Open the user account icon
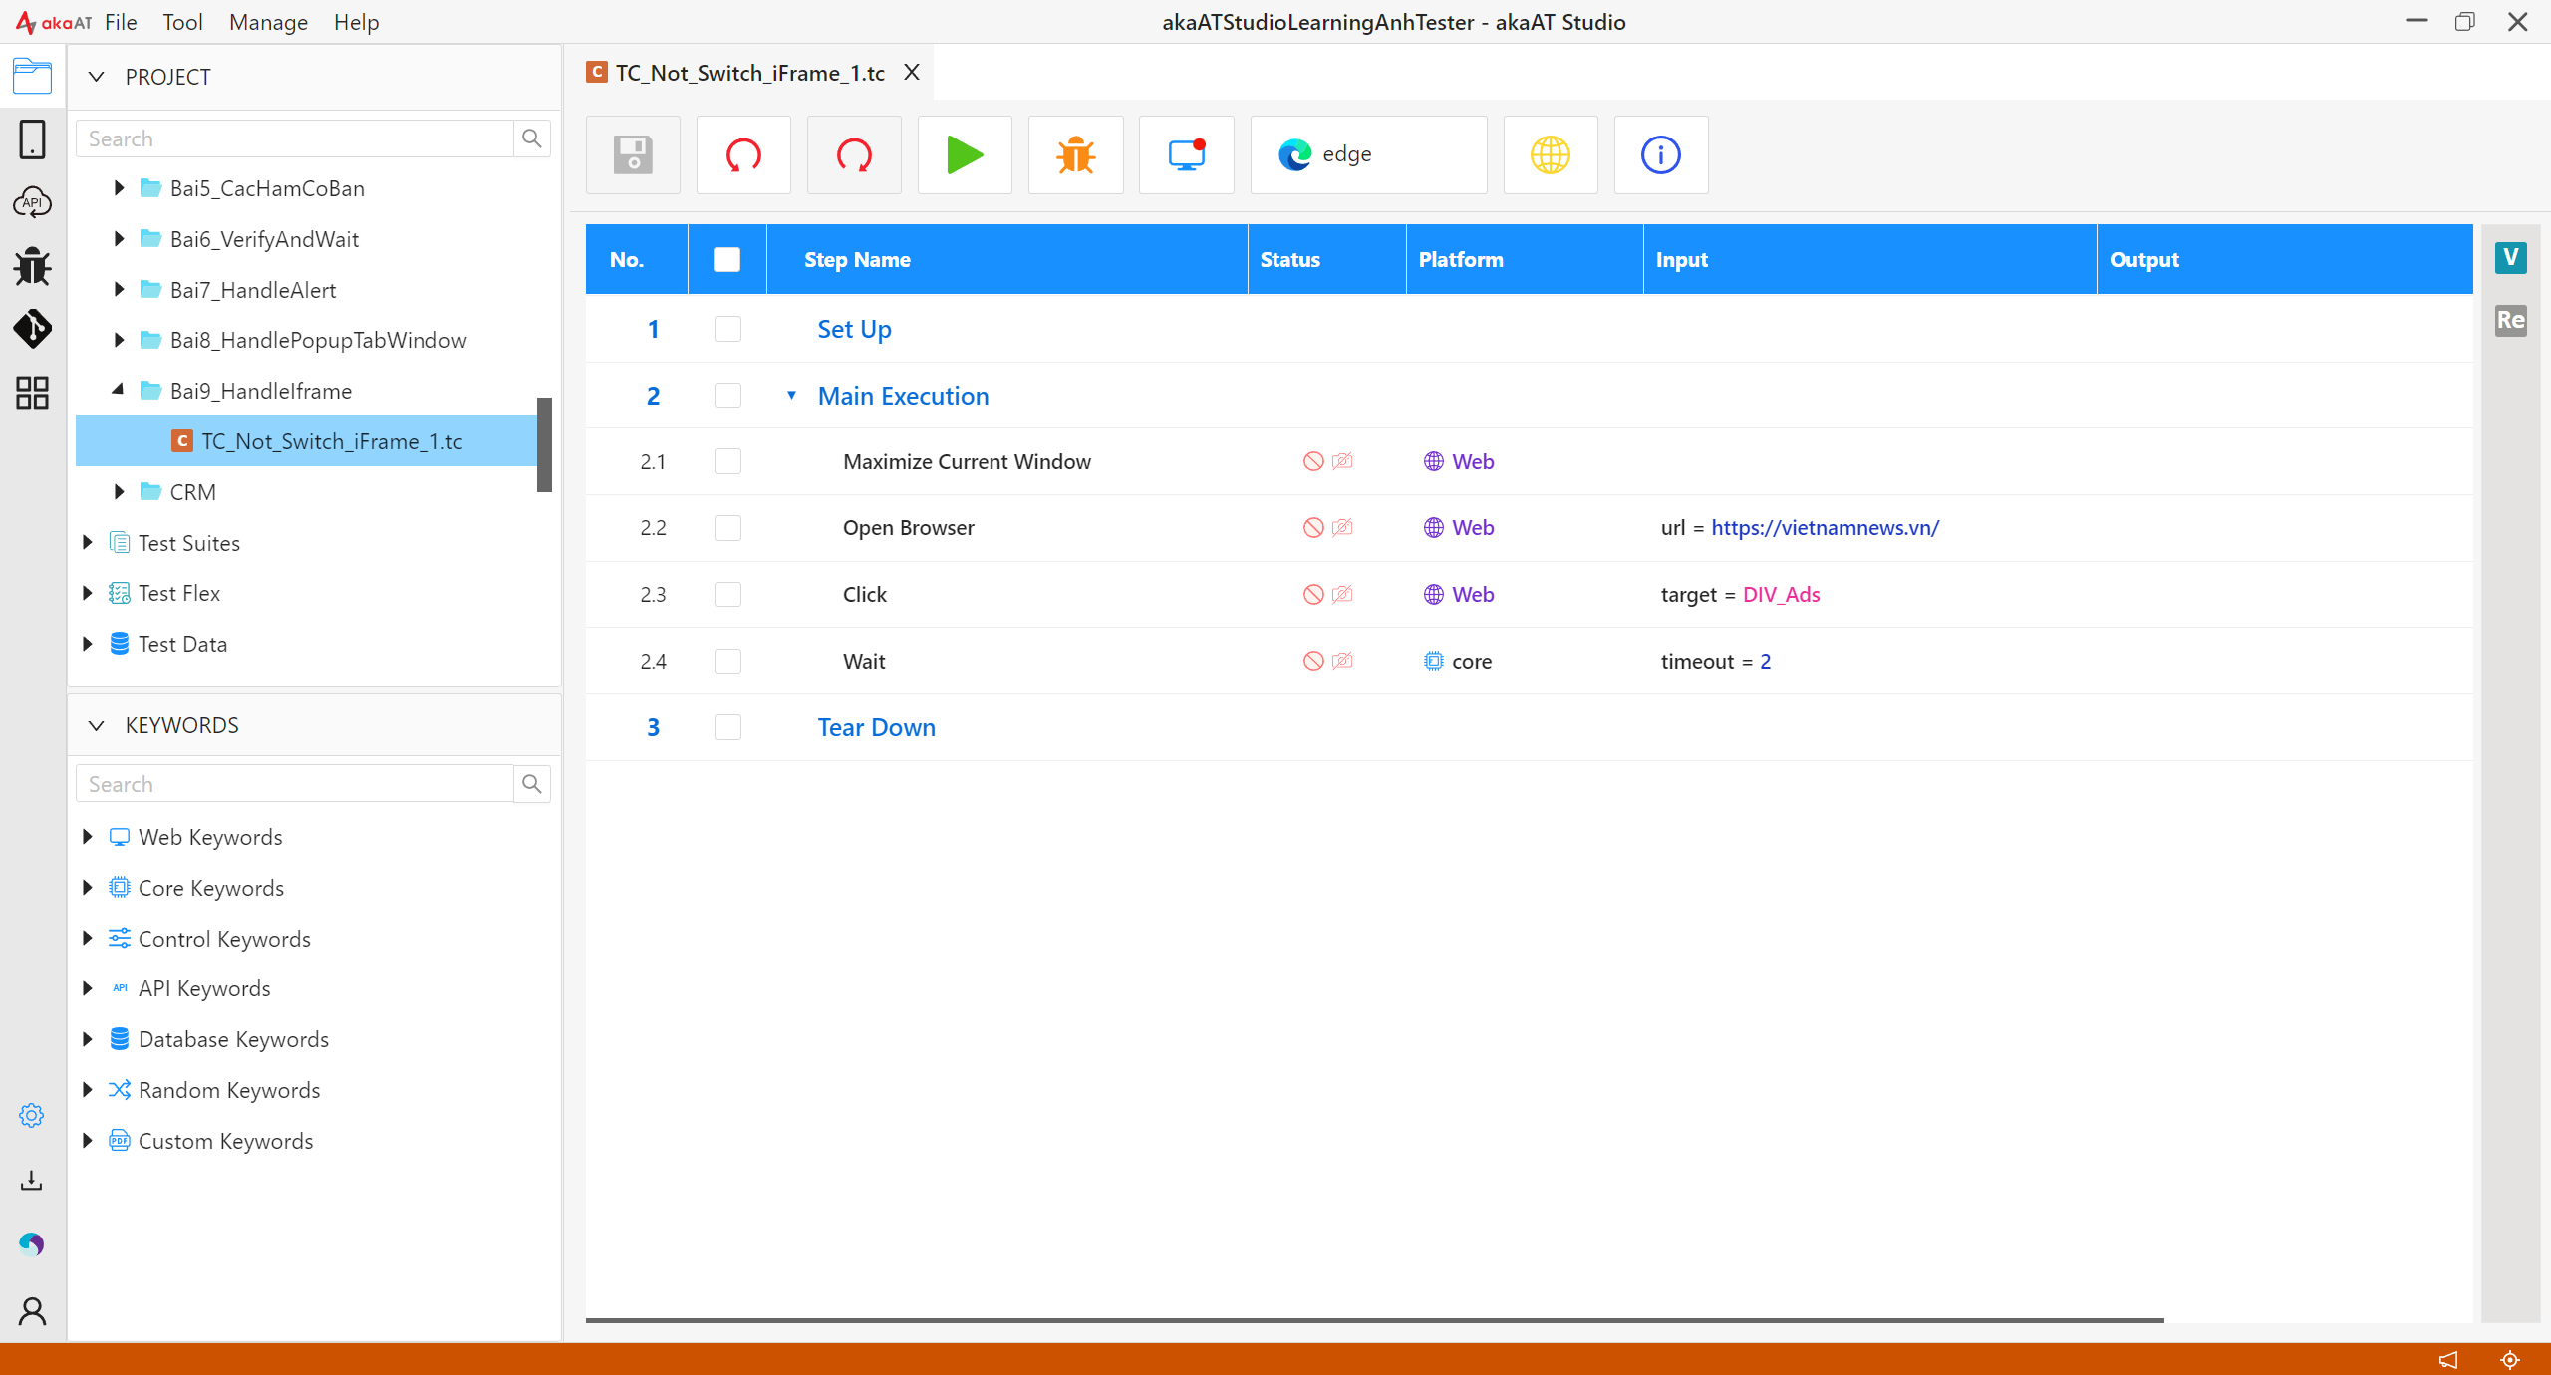The width and height of the screenshot is (2551, 1375). click(32, 1311)
